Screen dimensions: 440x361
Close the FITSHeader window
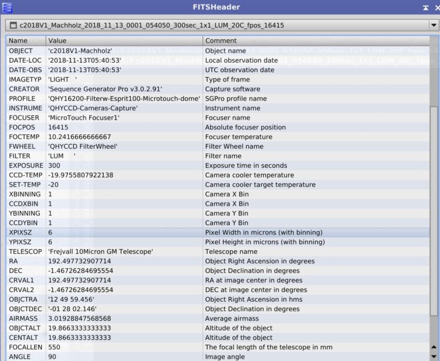437,8
